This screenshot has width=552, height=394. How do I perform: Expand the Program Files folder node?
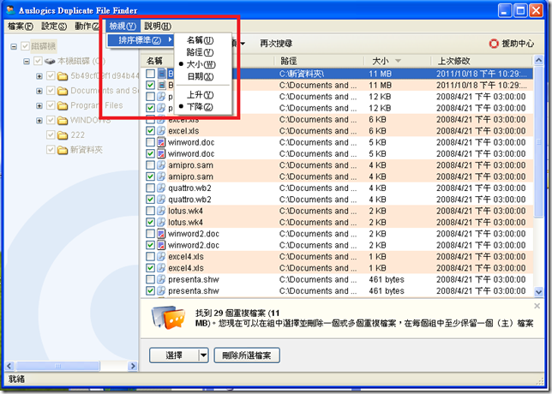39,105
